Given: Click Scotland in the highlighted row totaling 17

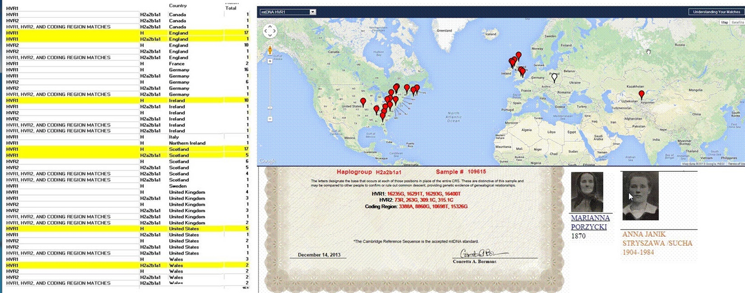Looking at the screenshot, I should (179, 149).
